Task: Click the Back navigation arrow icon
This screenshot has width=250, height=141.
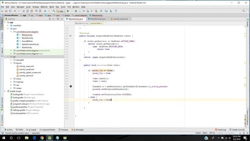Action: pos(45,11)
